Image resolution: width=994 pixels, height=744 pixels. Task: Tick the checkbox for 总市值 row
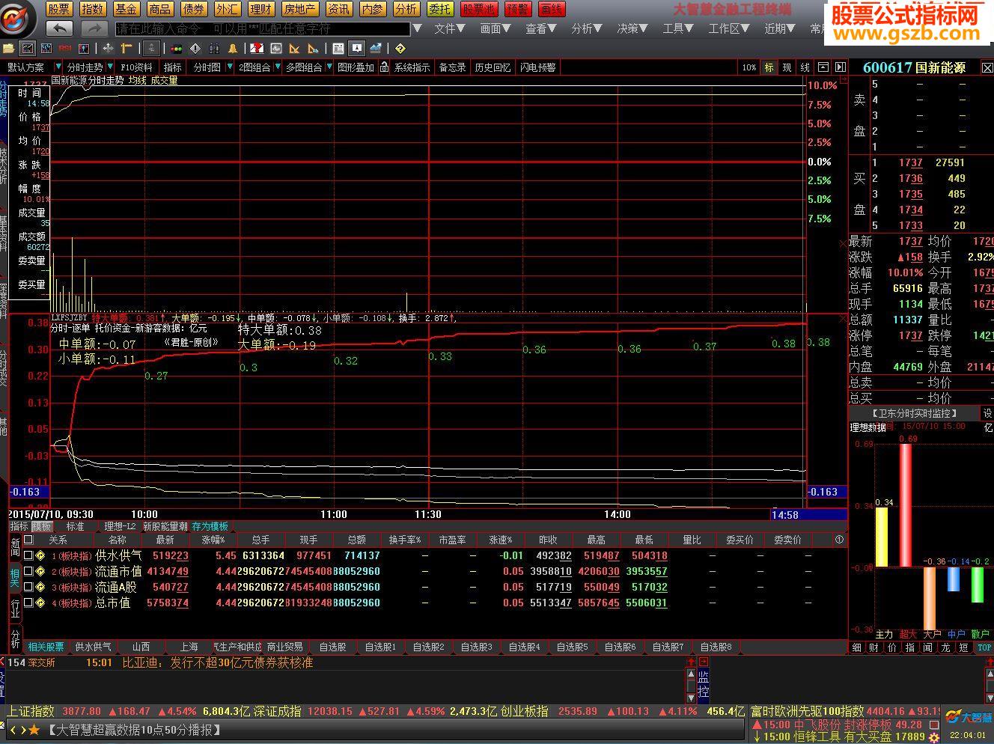pos(28,603)
